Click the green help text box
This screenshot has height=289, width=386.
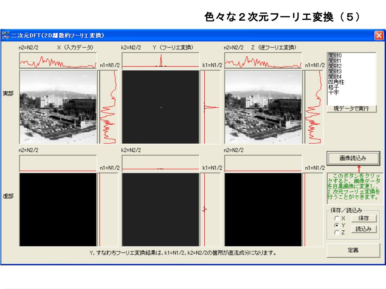pos(355,188)
